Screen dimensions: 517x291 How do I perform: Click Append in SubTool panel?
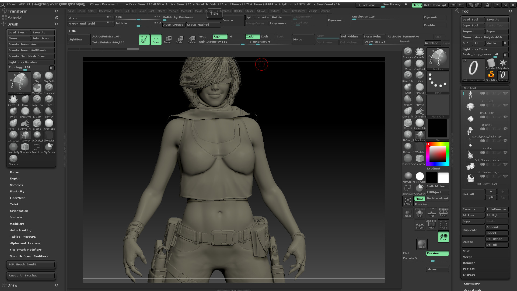[x=497, y=227]
